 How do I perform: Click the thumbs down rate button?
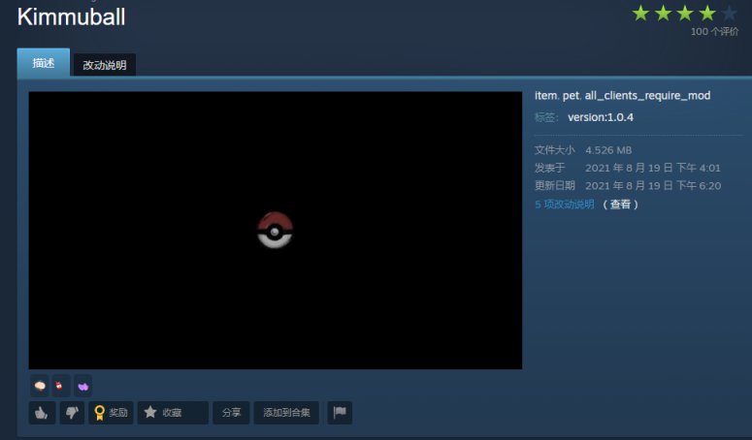pos(72,412)
